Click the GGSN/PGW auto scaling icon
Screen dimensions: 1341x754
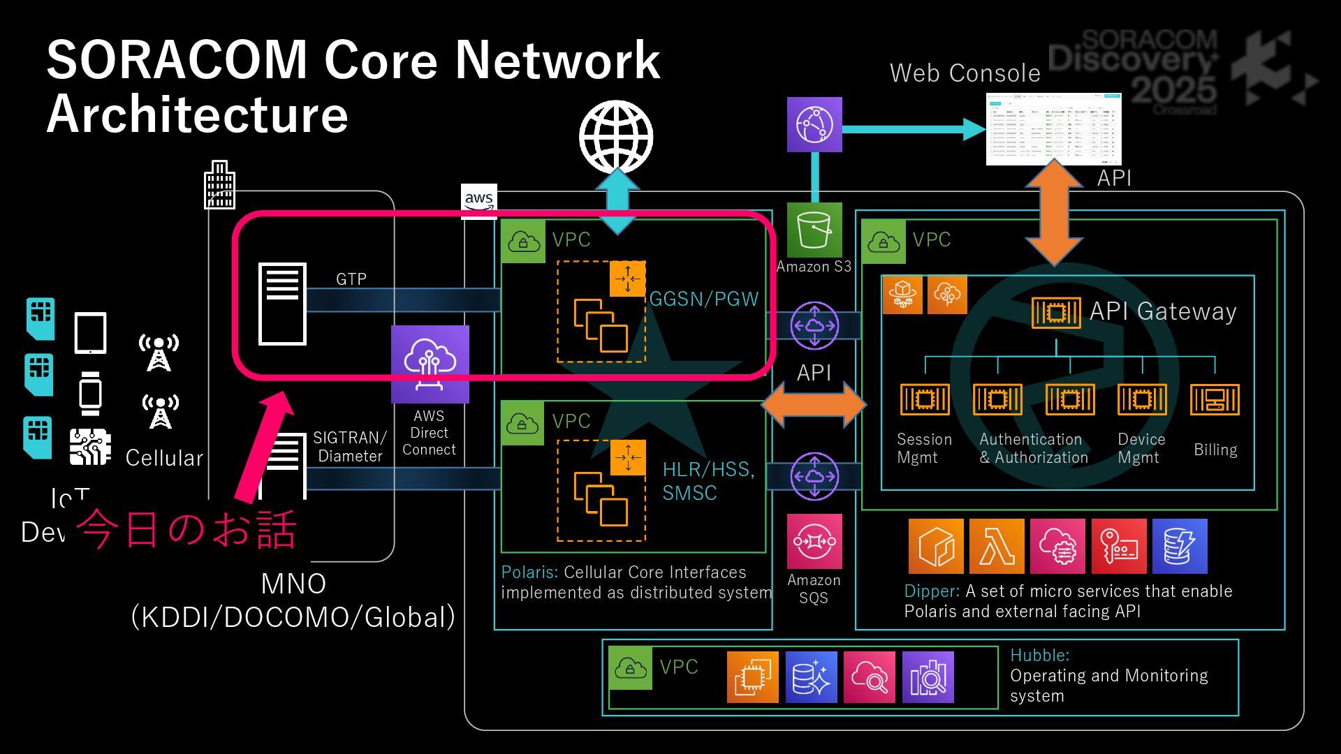[x=627, y=279]
